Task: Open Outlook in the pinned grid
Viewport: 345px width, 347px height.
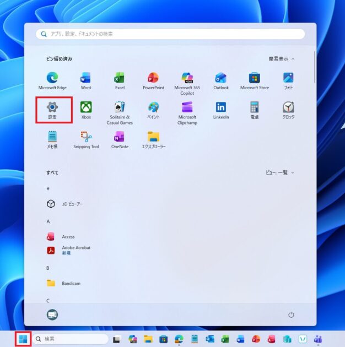Action: coord(221,81)
